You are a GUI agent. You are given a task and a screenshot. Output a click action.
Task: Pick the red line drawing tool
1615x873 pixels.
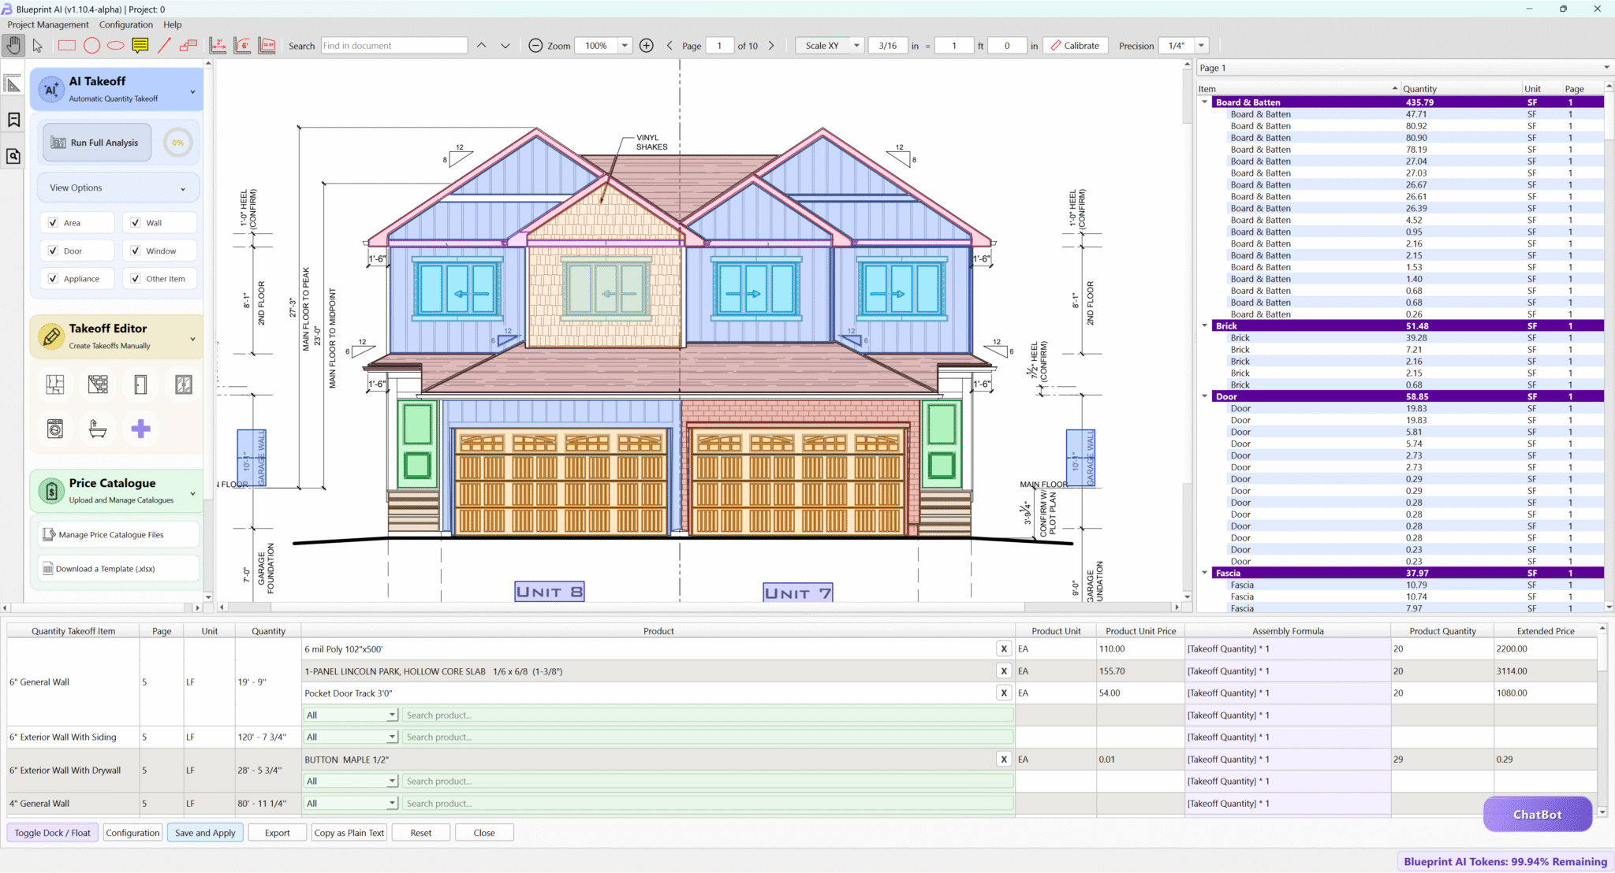tap(164, 46)
